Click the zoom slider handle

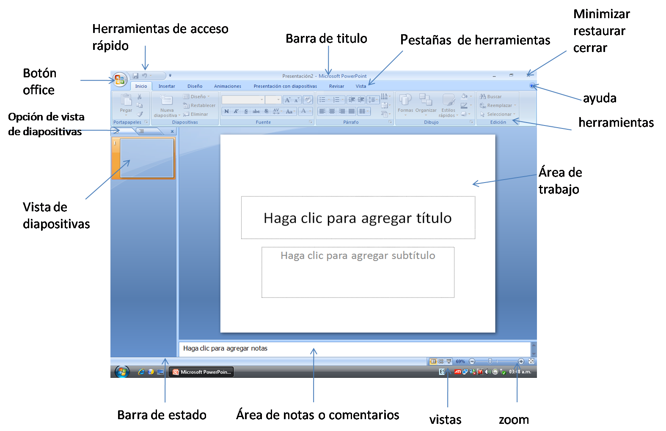490,362
